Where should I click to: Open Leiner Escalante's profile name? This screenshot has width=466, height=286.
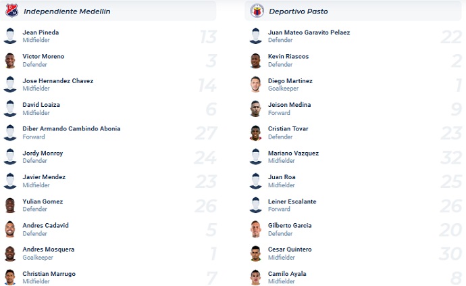point(292,201)
